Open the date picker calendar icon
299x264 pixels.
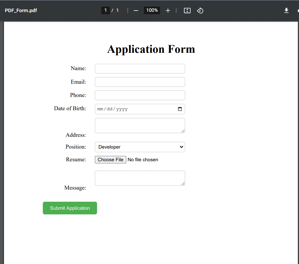[x=180, y=109]
